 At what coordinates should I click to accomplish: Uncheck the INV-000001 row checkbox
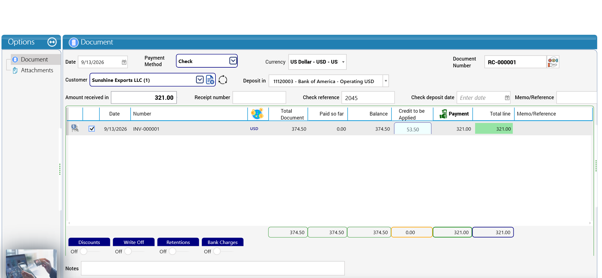tap(92, 128)
